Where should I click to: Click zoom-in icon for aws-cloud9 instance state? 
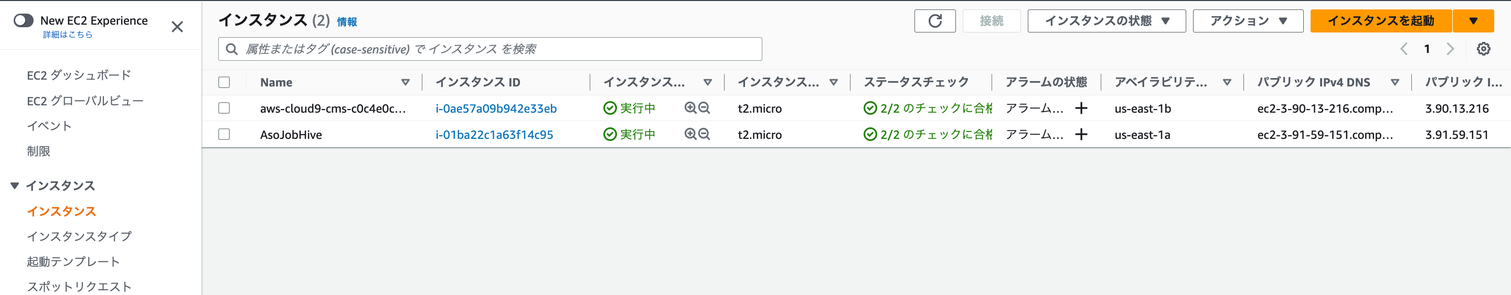pos(690,108)
